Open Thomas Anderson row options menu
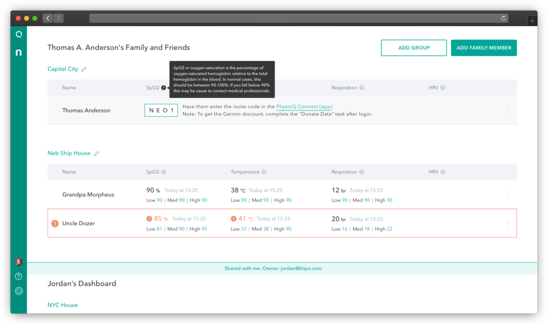Viewport: 548px width, 324px height. coord(508,110)
